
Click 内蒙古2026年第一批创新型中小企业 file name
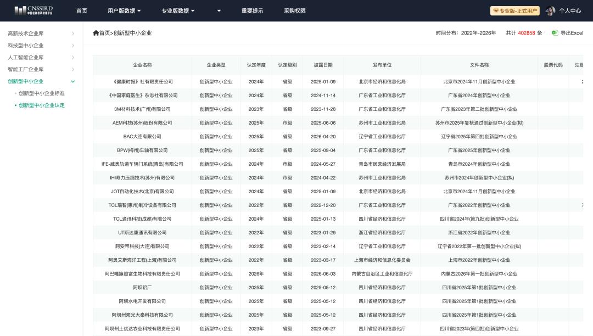479,274
